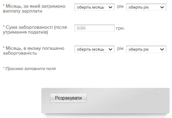Screen dimensions: 172x118
Task: Focus the debt amount input field
Action: [95, 28]
